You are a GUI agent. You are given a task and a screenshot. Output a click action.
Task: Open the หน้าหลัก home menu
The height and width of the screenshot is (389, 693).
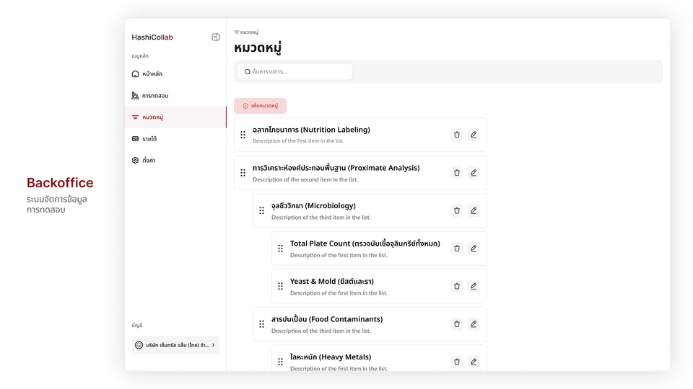[x=152, y=74]
